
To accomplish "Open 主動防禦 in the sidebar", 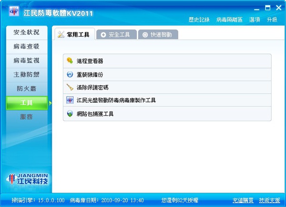I will tap(27, 75).
